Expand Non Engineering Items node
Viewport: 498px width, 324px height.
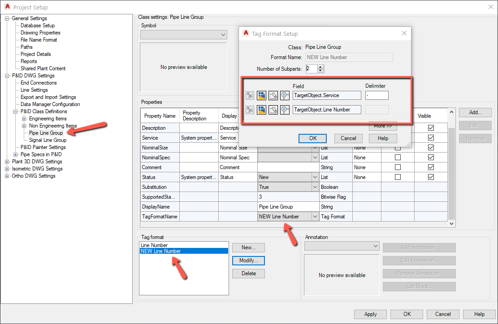pos(24,126)
